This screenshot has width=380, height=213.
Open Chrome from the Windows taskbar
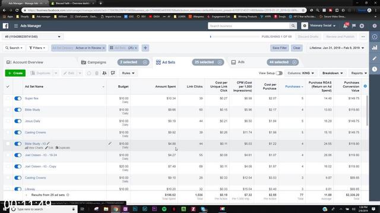[x=116, y=209]
